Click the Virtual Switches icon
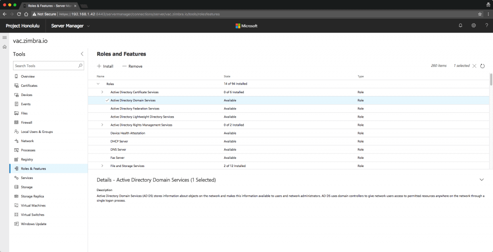The image size is (493, 252). tap(16, 215)
